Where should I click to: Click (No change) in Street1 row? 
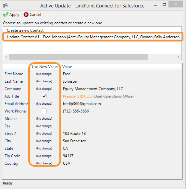pyautogui.click(x=44, y=134)
